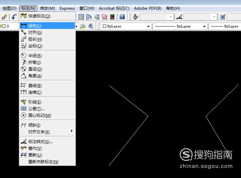Select 半径(R) radius dimension

coord(47,56)
